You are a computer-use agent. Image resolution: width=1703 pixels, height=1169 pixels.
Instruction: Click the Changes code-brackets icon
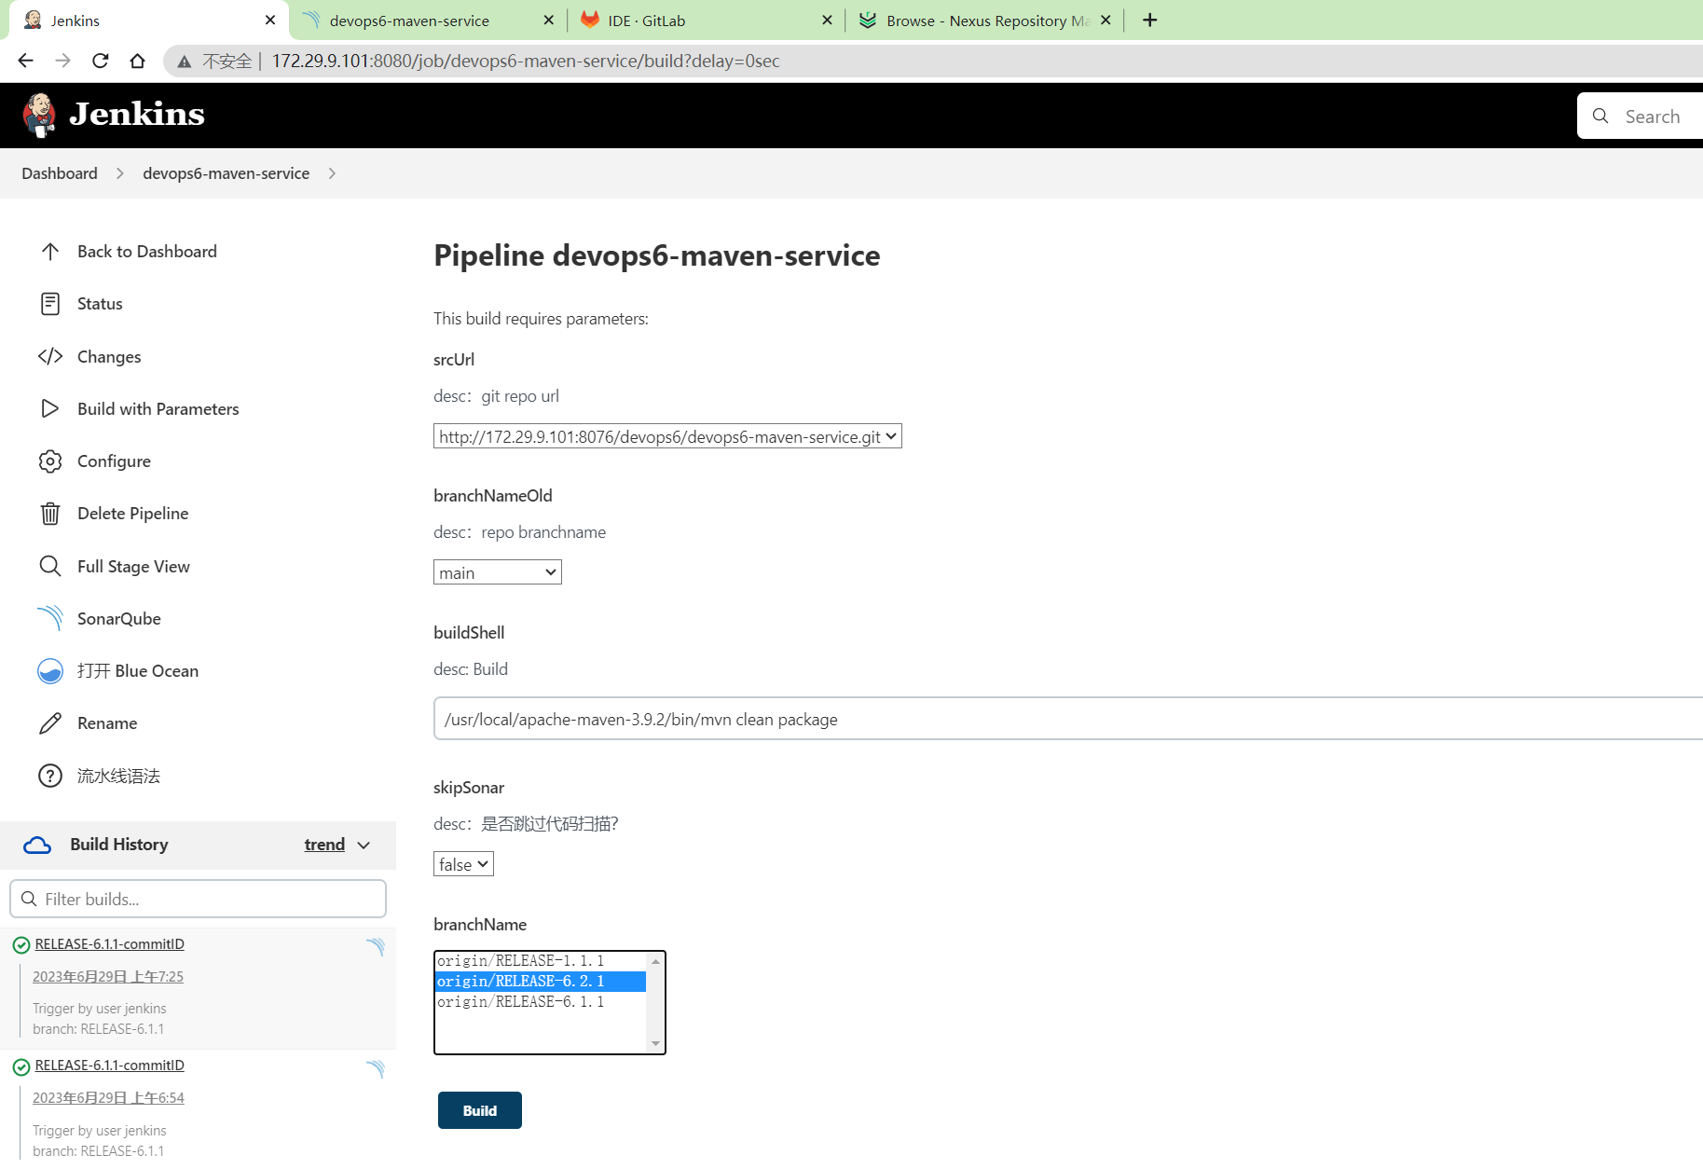tap(50, 356)
